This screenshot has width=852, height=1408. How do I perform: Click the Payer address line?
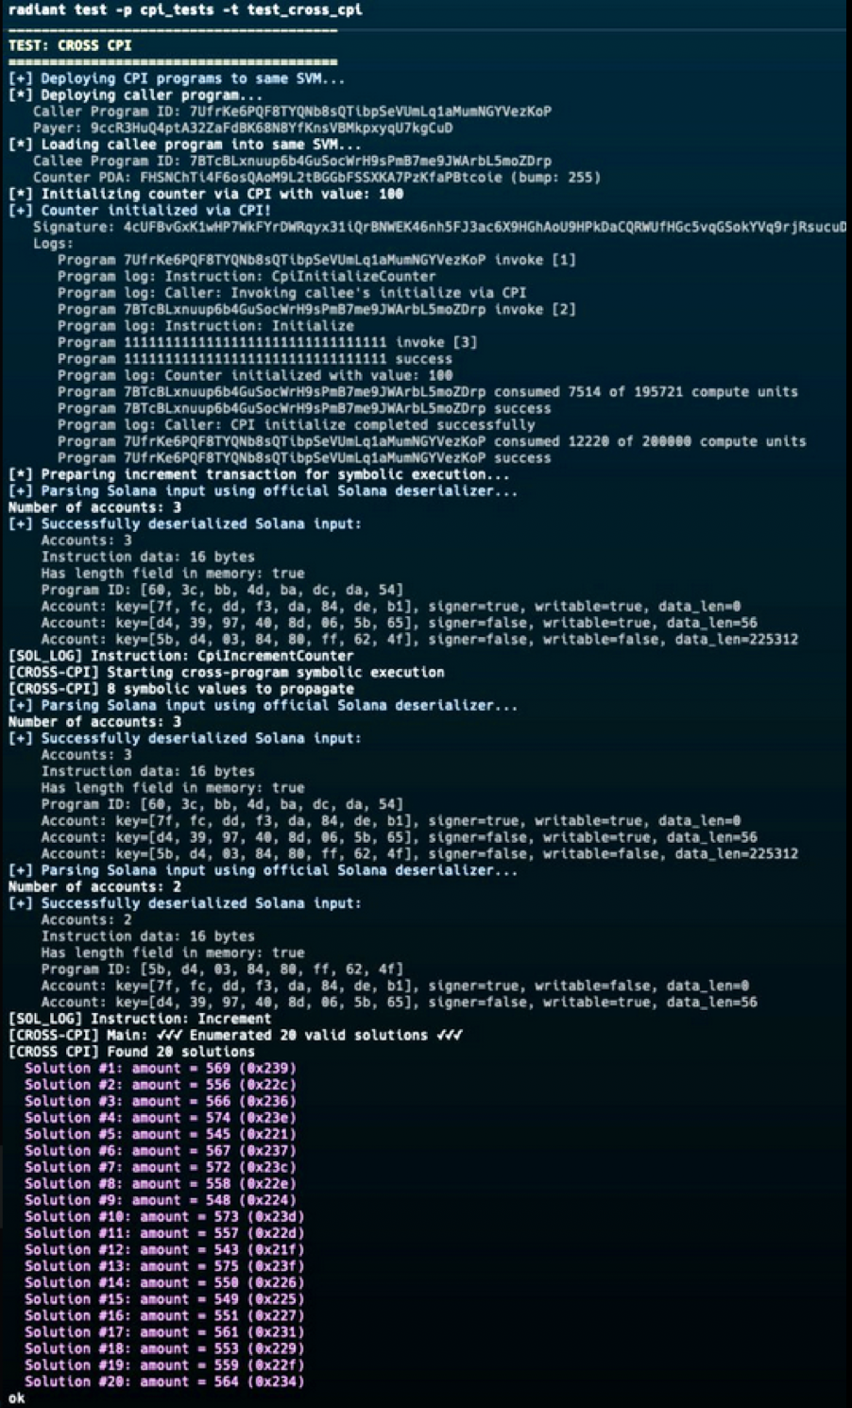(x=242, y=128)
